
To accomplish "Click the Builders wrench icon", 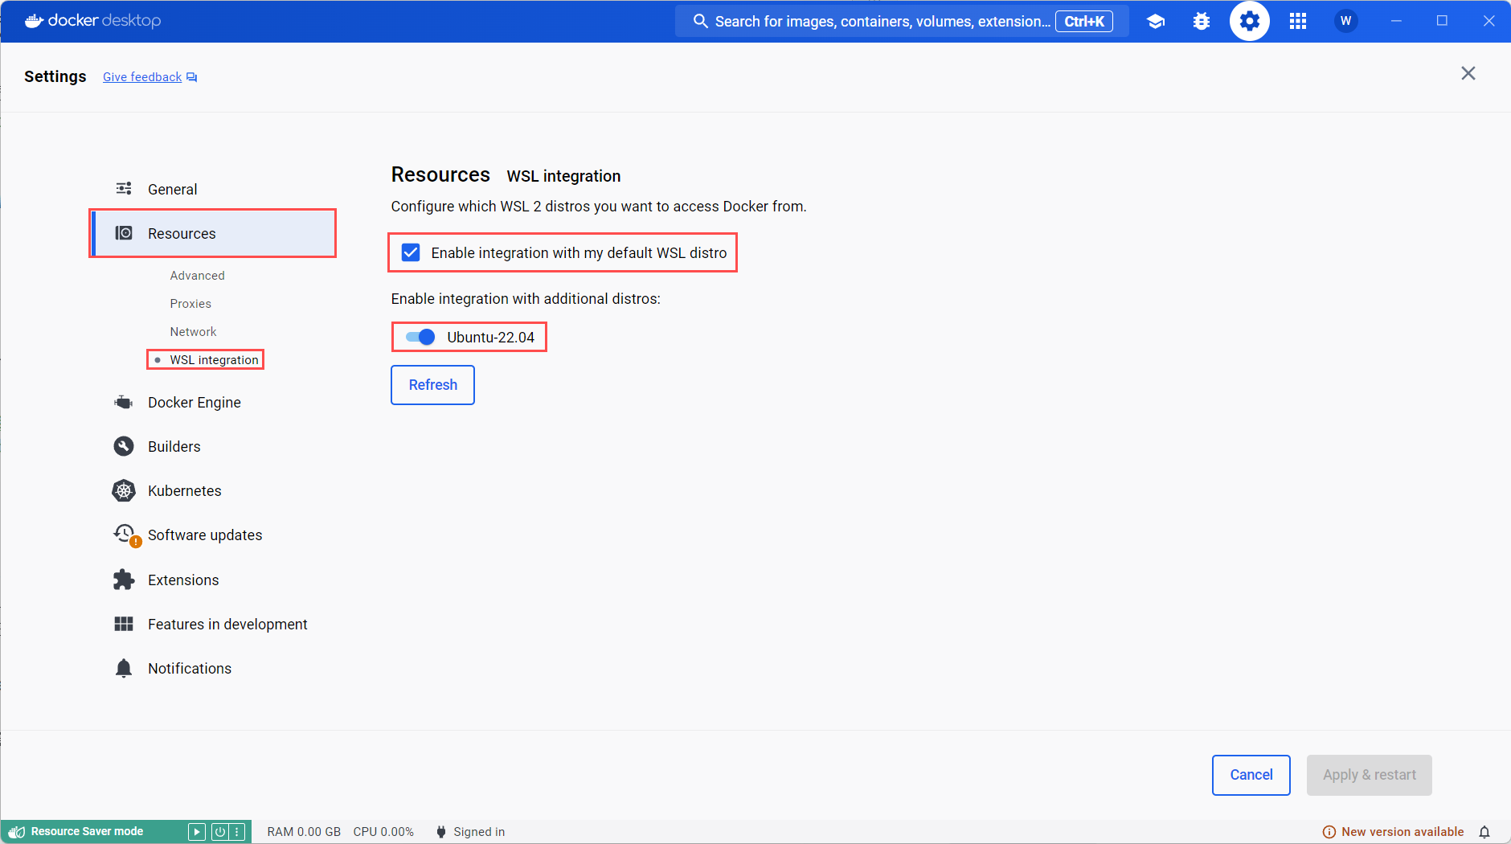I will coord(124,446).
